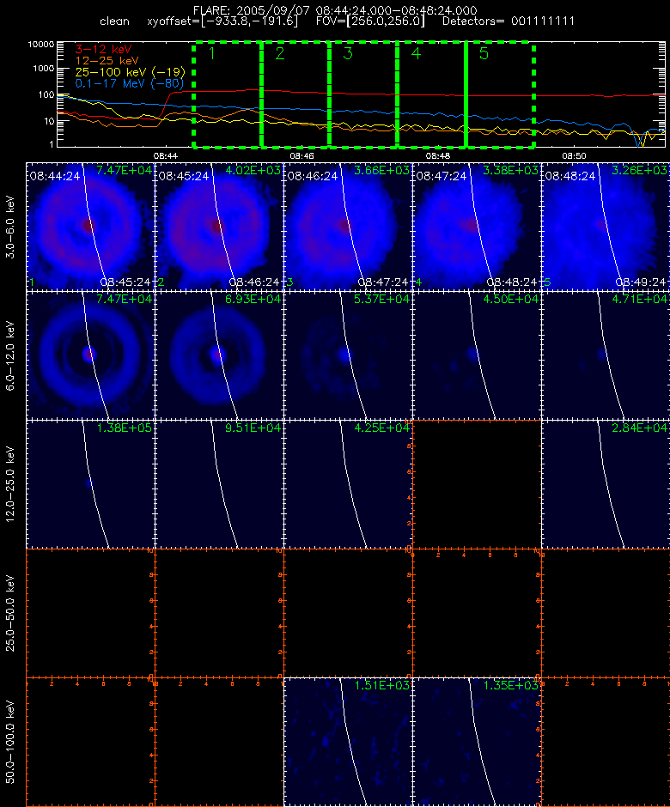
Task: Click the 12.0-25.0 keV row label
Action: 10,484
